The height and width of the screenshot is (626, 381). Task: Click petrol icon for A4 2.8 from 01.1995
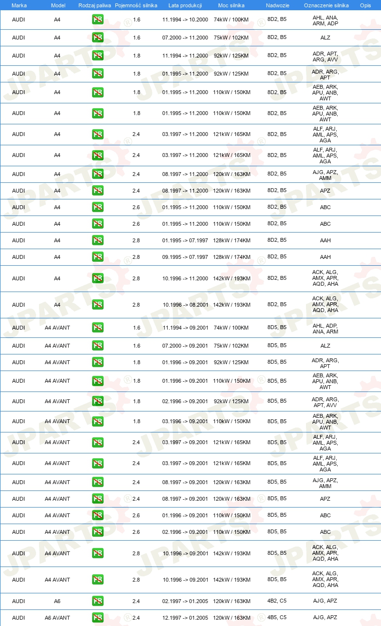pos(97,240)
